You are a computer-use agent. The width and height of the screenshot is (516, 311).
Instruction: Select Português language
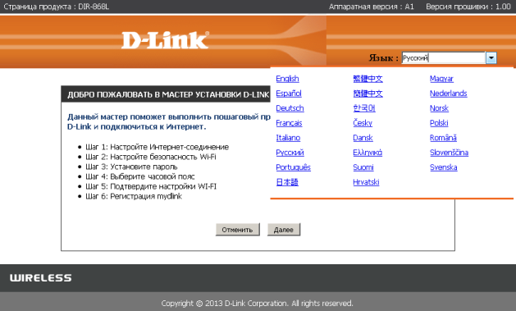coord(293,167)
